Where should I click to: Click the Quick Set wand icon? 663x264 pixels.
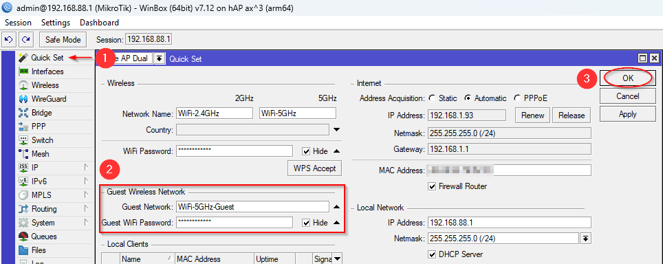click(x=23, y=58)
